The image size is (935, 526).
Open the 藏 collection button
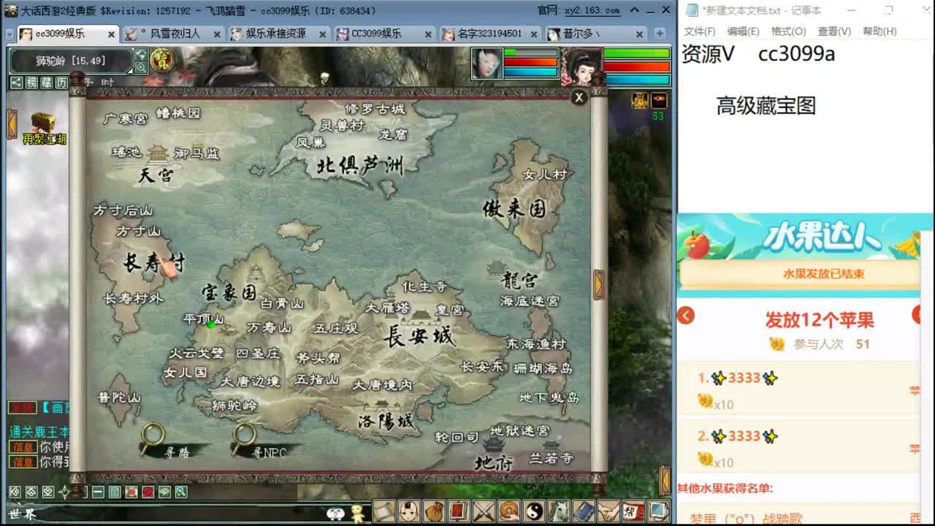(47, 83)
